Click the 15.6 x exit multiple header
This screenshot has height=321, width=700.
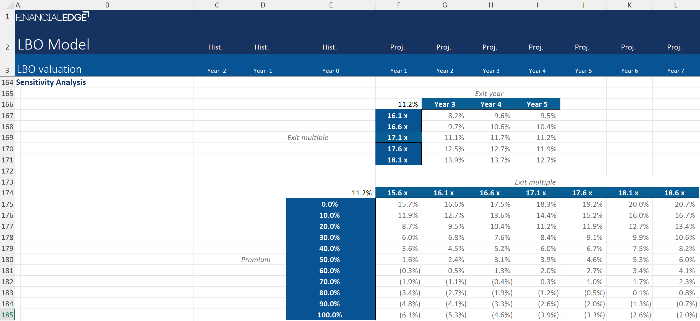(x=398, y=193)
